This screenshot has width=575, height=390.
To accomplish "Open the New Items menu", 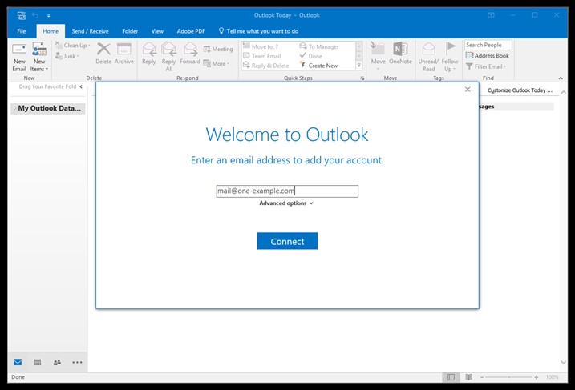I will (x=39, y=58).
